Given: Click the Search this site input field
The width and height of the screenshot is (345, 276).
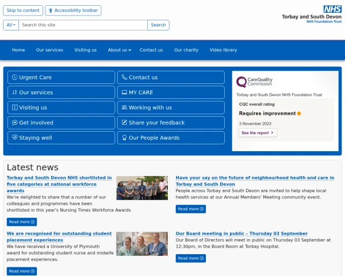Looking at the screenshot, I should (x=83, y=25).
